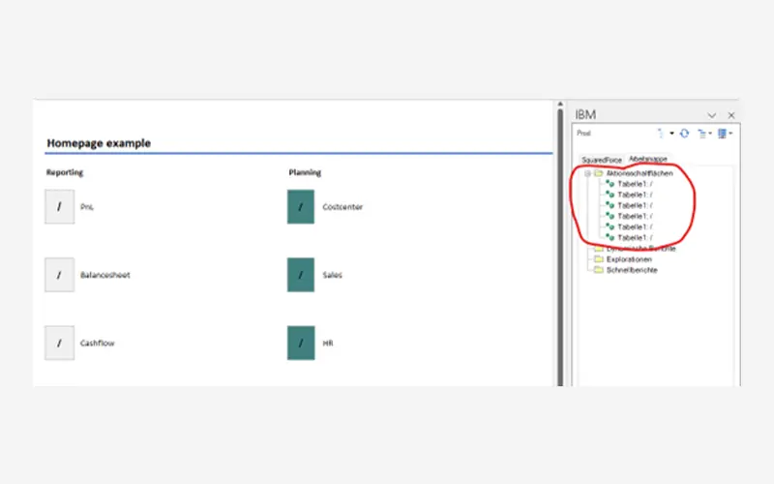The width and height of the screenshot is (774, 484).
Task: Open the tree view options dropdown in toolbar
Action: [704, 134]
